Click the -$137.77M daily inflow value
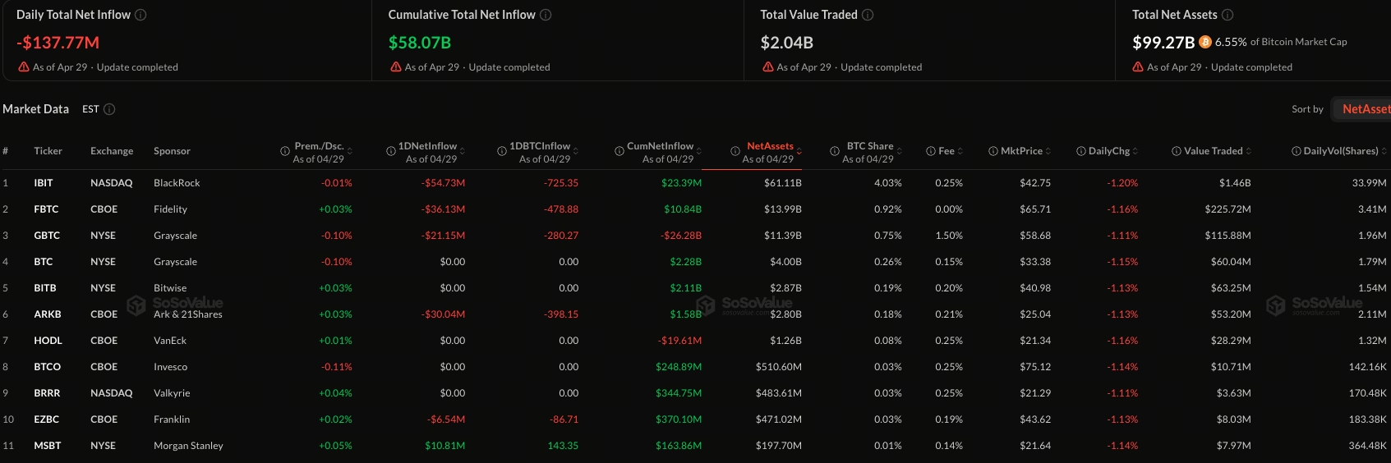This screenshot has height=463, width=1391. pyautogui.click(x=58, y=43)
